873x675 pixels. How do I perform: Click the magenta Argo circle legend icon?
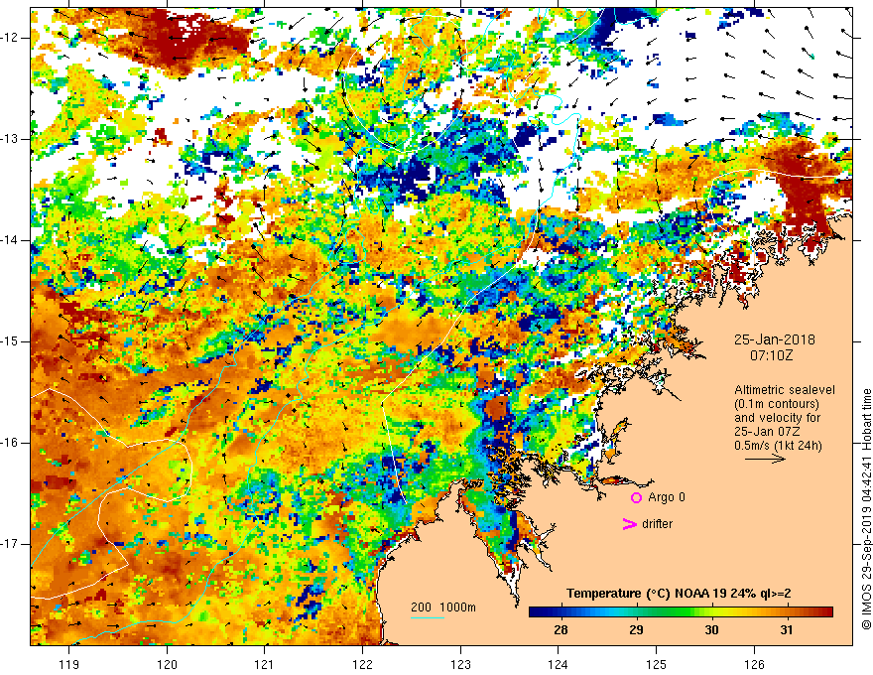[636, 497]
